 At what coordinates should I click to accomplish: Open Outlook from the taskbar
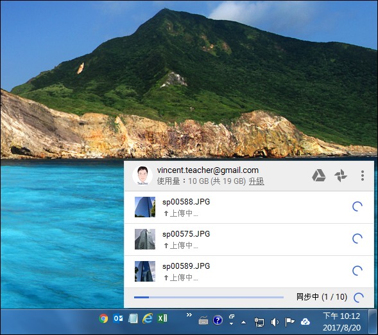pyautogui.click(x=118, y=318)
